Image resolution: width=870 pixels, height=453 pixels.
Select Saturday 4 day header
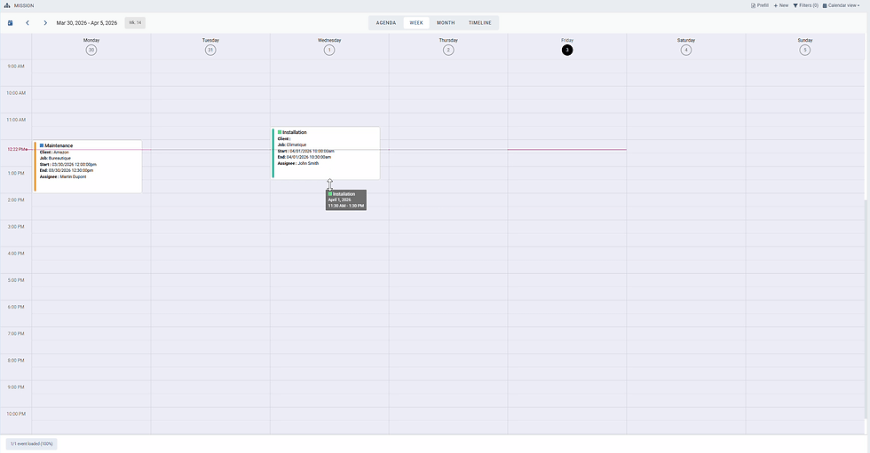click(685, 46)
